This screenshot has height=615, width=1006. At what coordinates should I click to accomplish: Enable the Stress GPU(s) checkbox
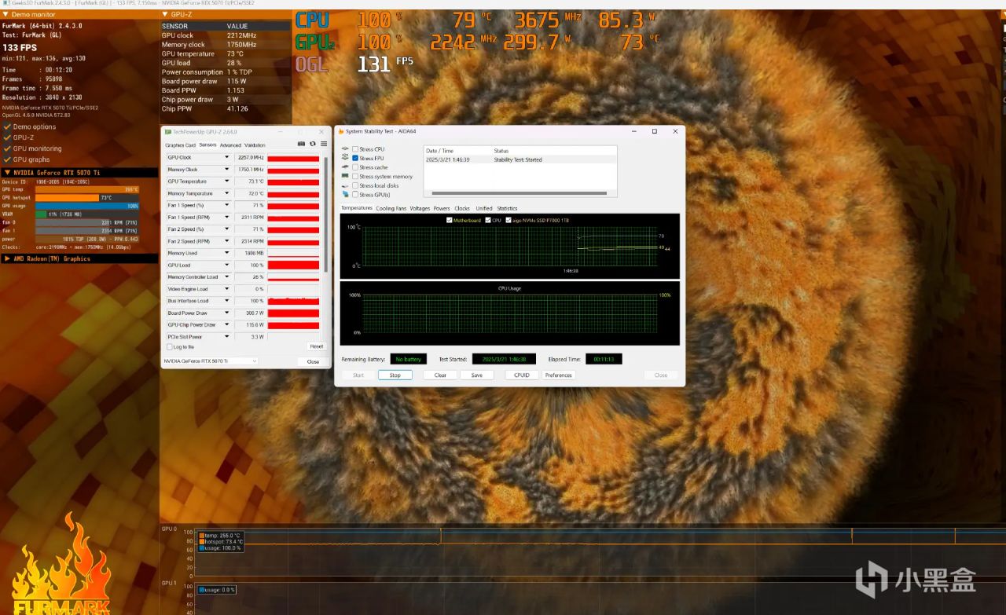pos(355,195)
